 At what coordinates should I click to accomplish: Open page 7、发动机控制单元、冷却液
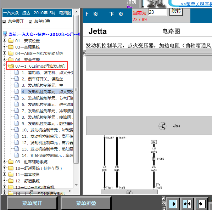pos(47,111)
